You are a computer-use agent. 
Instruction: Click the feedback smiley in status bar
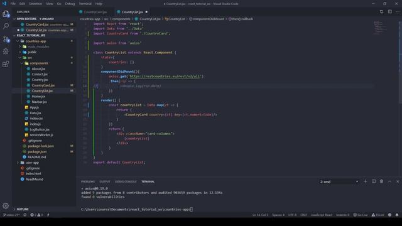[x=389, y=215]
